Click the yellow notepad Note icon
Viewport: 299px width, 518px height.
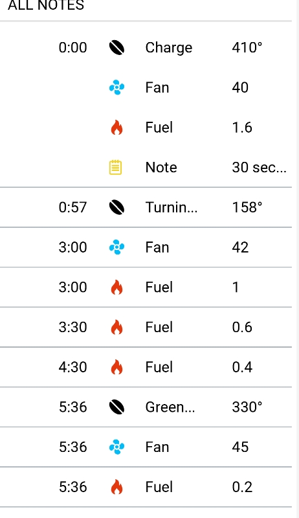coord(115,167)
